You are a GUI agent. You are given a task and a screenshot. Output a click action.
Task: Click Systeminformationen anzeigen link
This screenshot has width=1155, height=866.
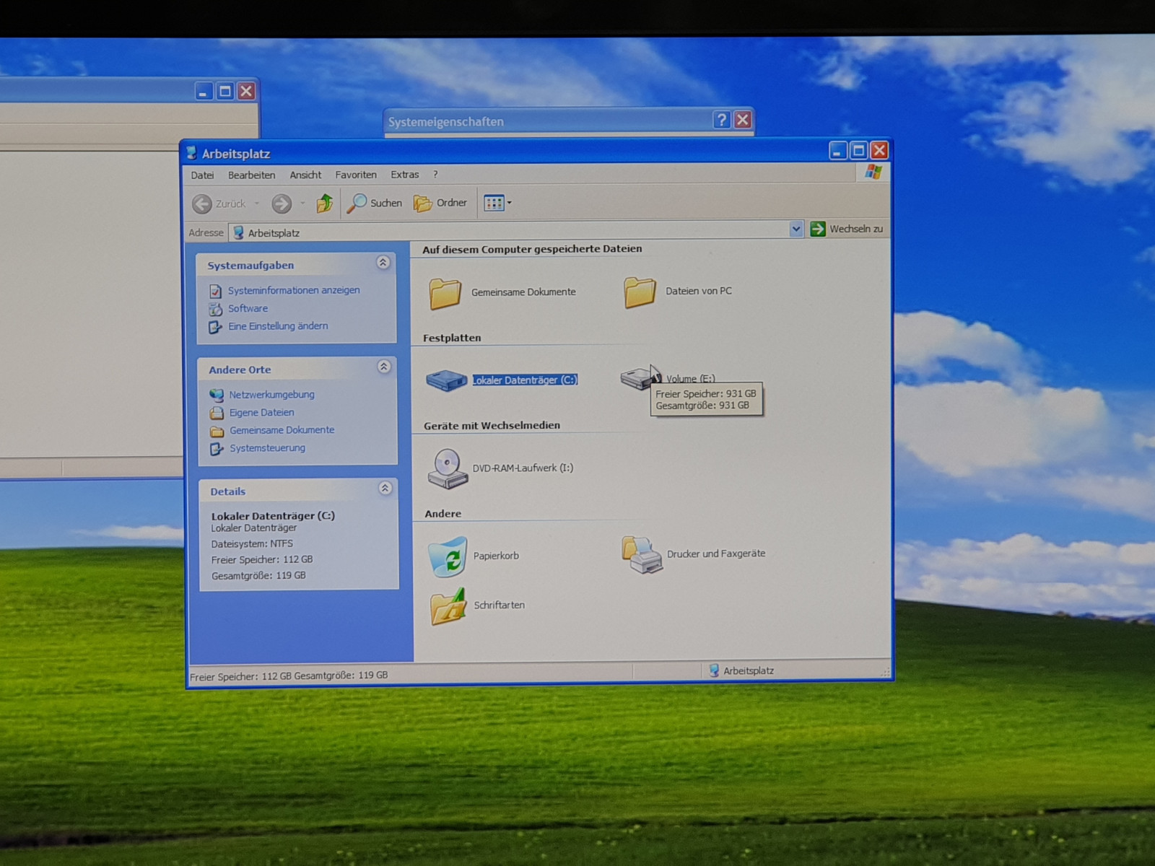293,290
